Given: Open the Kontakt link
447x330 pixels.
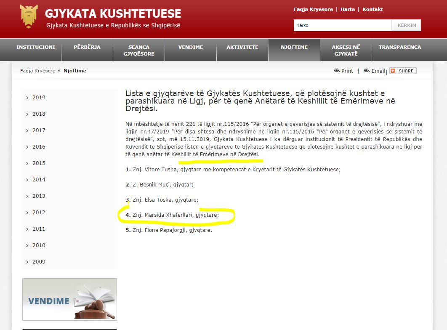Looking at the screenshot, I should pyautogui.click(x=372, y=9).
